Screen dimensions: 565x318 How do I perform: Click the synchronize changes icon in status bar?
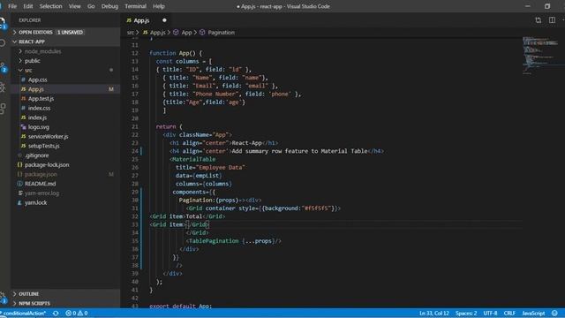click(56, 313)
